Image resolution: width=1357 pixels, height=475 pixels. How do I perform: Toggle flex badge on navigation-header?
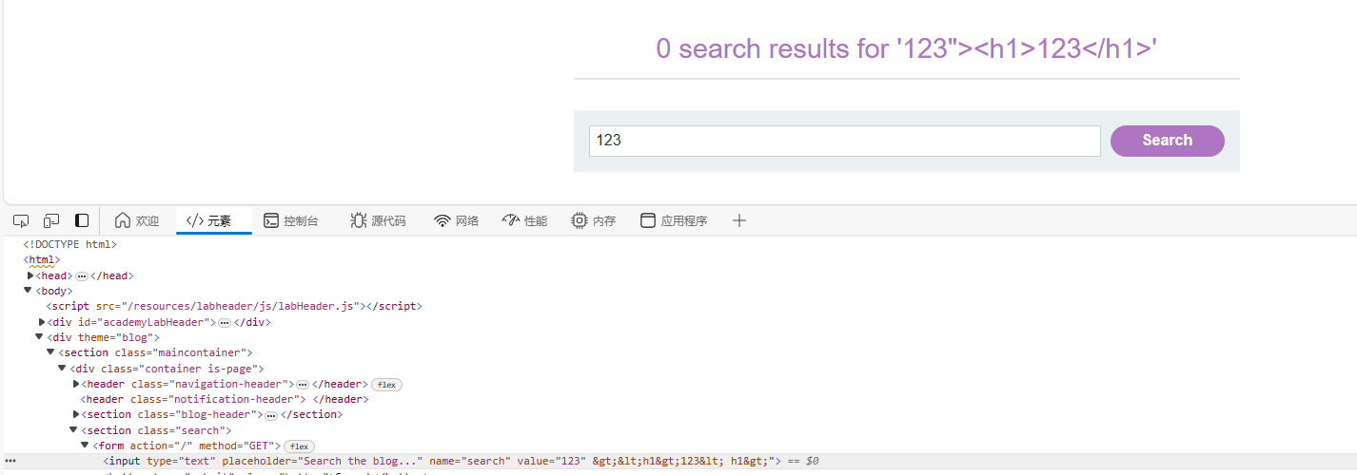tap(386, 385)
